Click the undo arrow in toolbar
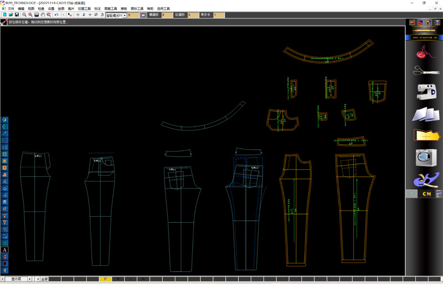This screenshot has height=284, width=443. [x=56, y=15]
